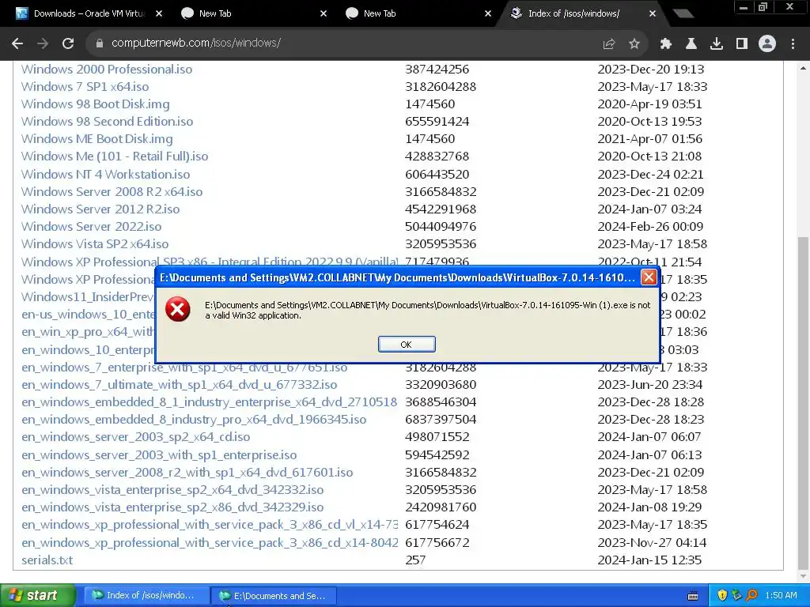This screenshot has width=810, height=607.
Task: Open the extensions puzzle icon
Action: point(665,44)
